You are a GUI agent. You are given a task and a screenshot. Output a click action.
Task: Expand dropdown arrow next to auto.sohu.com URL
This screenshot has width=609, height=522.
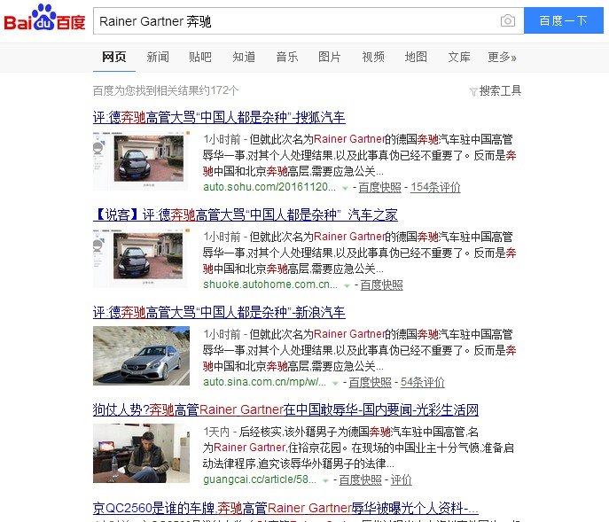point(345,188)
